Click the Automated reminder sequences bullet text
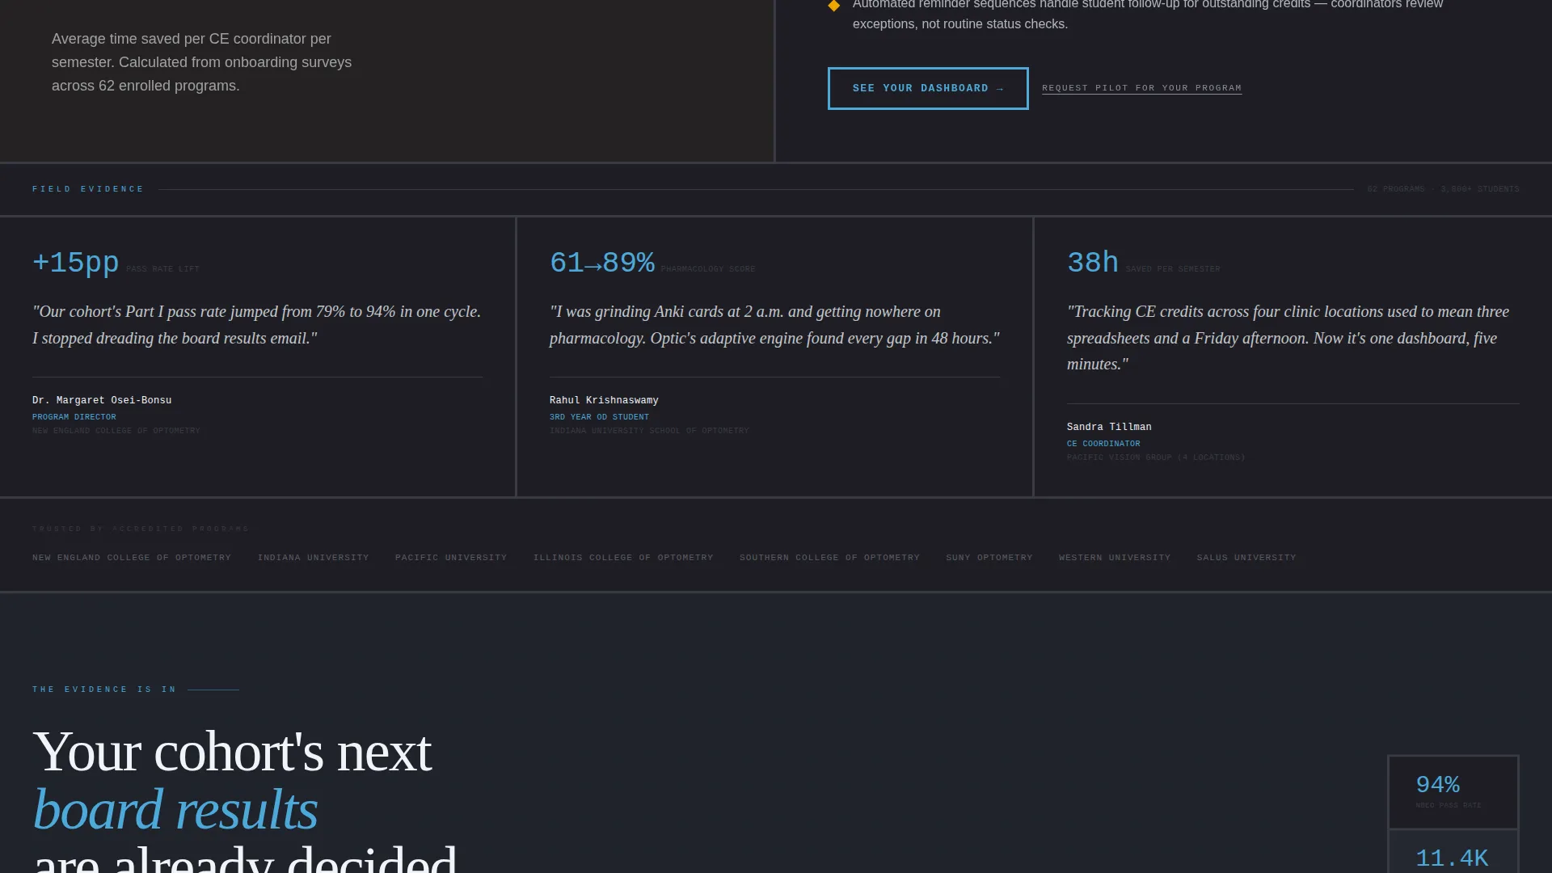 pyautogui.click(x=1148, y=14)
